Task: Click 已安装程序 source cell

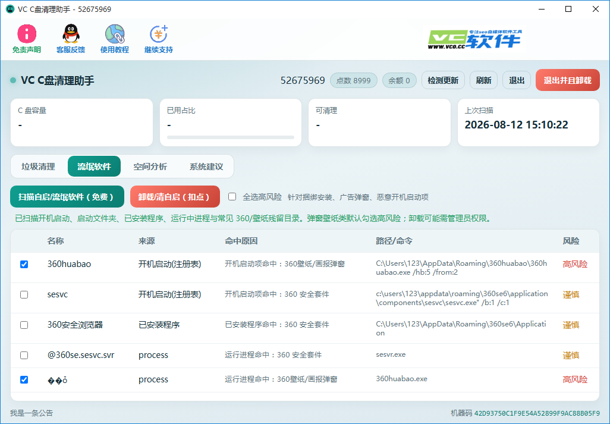Action: click(x=159, y=325)
